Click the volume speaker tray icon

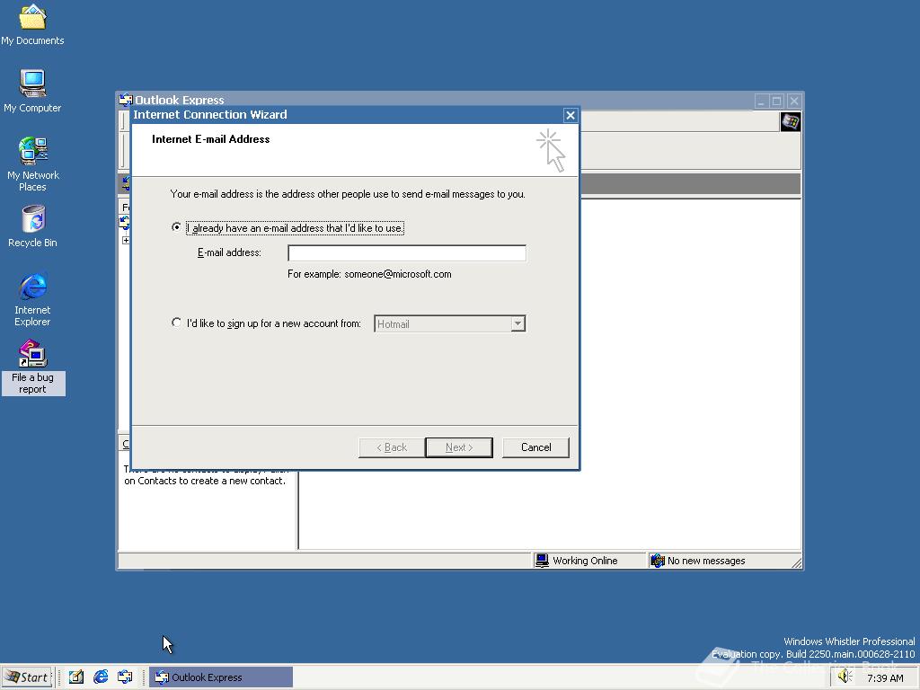point(845,677)
